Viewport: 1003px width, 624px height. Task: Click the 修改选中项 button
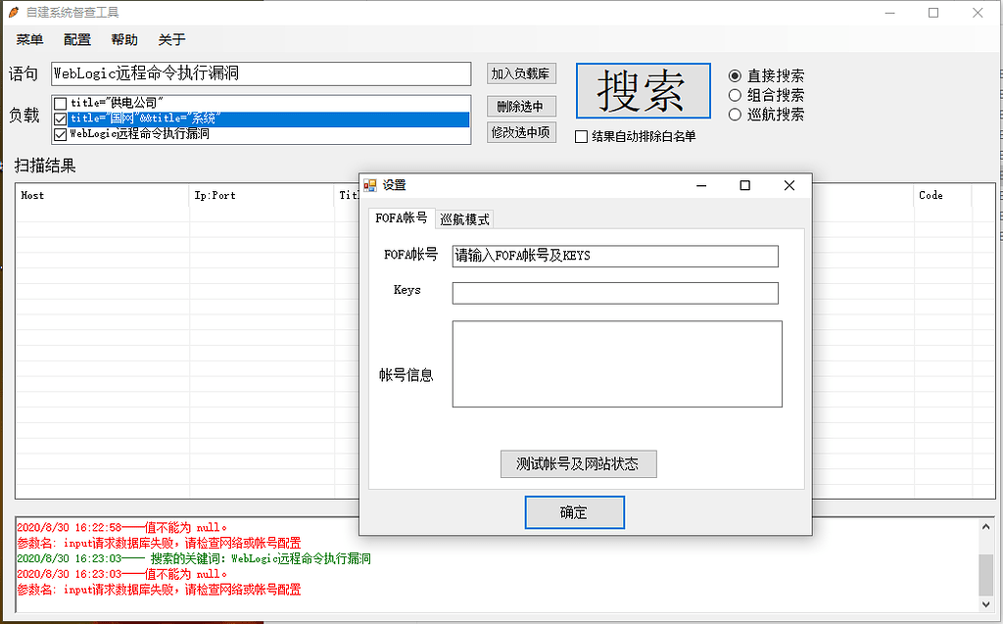(x=520, y=132)
